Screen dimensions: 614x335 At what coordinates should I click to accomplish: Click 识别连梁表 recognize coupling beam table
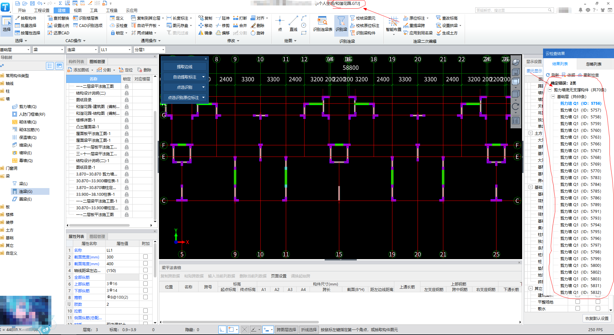[322, 24]
